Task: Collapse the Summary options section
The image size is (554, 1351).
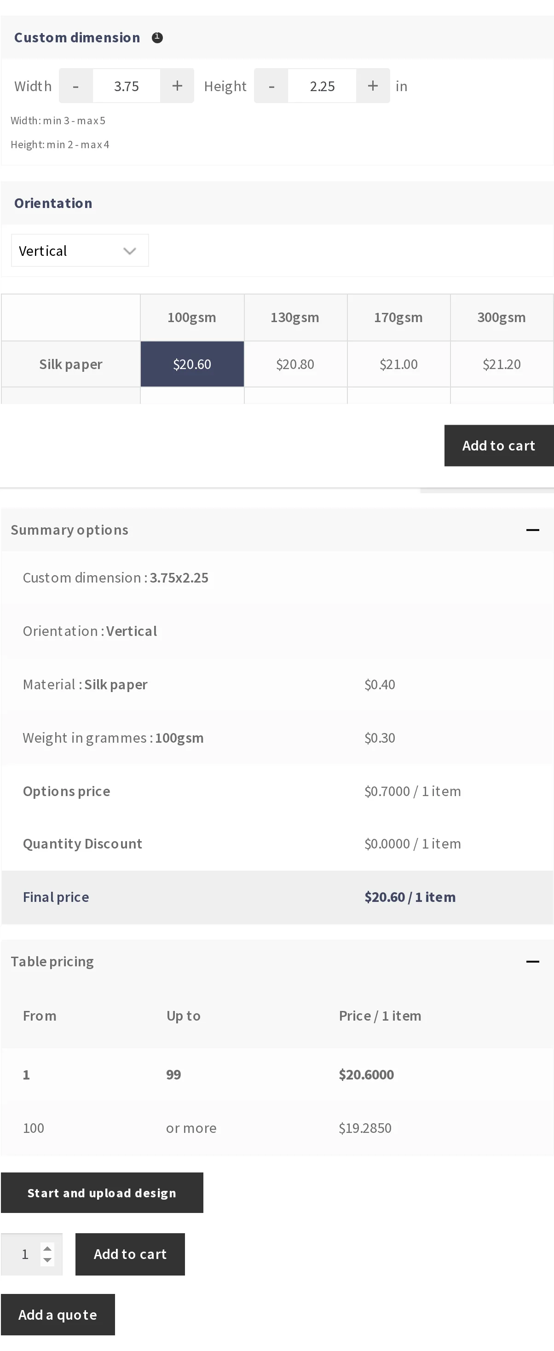Action: pos(532,530)
